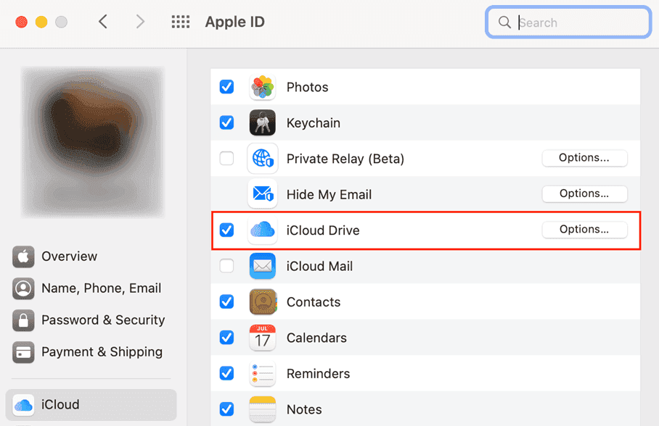Select iCloud in the sidebar
The image size is (659, 426).
coord(91,404)
